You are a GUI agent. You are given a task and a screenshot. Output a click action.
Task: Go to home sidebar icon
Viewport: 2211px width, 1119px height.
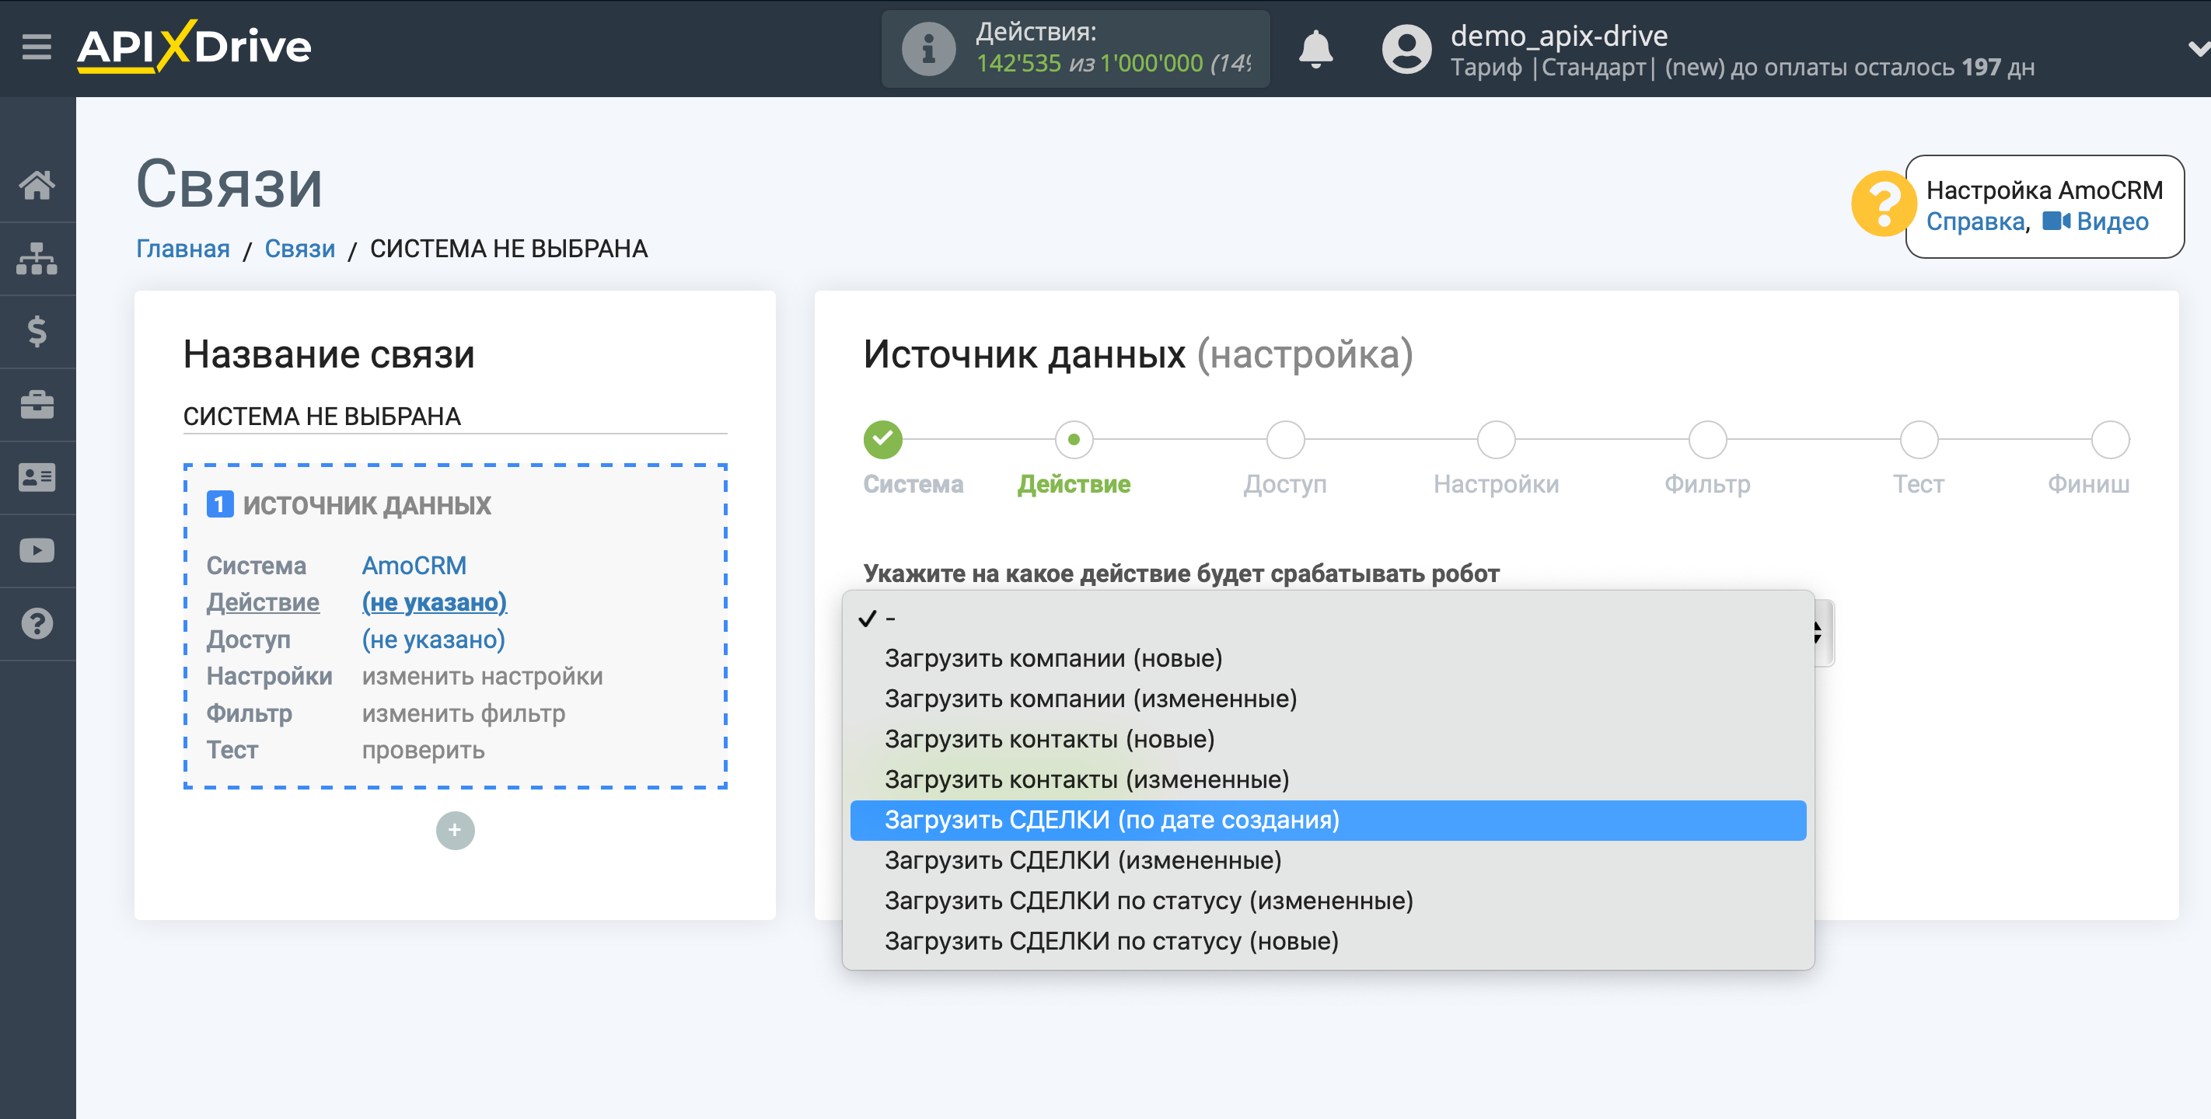point(37,184)
